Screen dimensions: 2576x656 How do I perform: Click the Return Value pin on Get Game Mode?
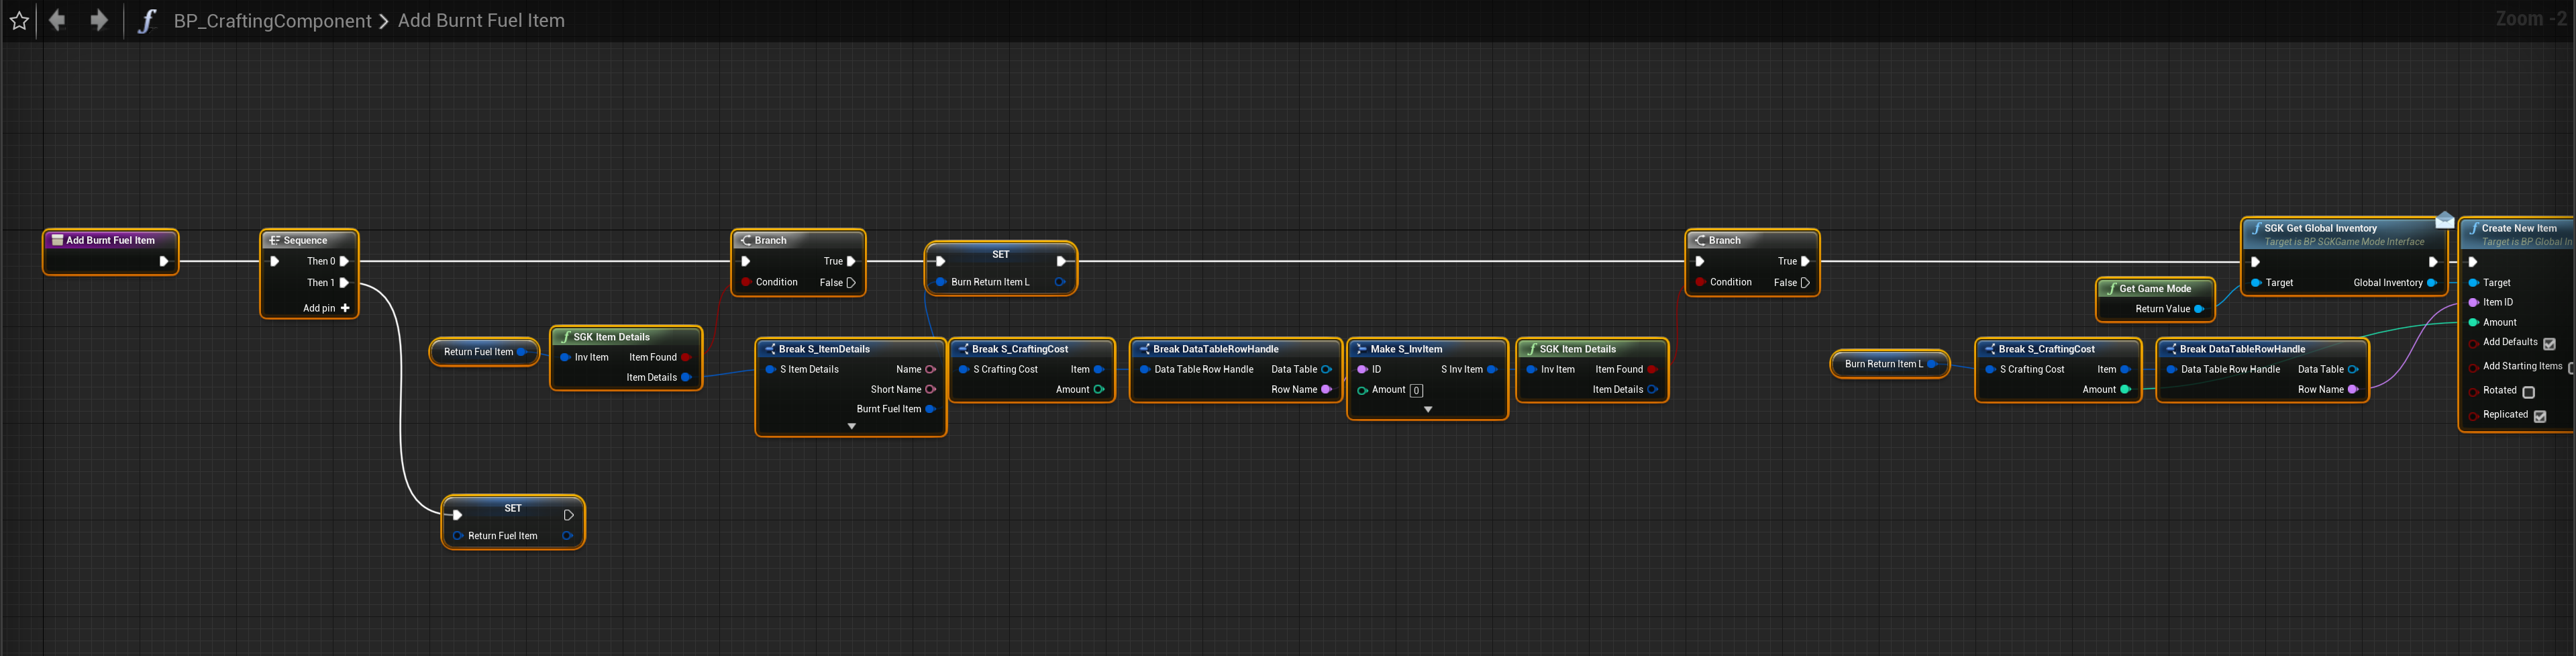(x=2198, y=309)
